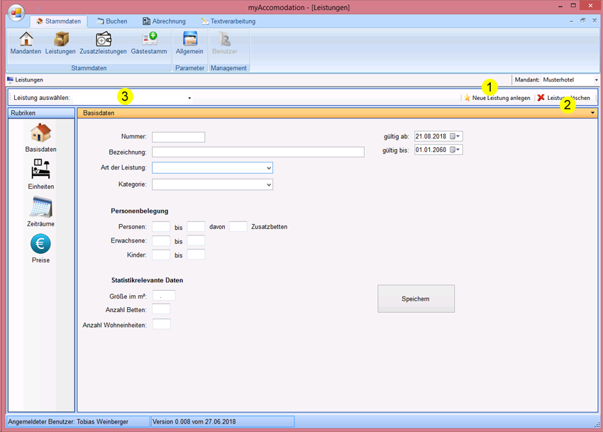Expand the Kategorie combo box
603x432 pixels.
coord(268,185)
